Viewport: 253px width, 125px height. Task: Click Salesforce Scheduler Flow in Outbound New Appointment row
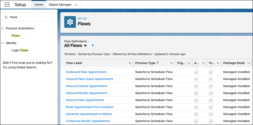(154, 72)
